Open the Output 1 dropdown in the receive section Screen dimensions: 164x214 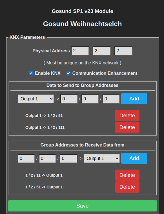(x=102, y=158)
